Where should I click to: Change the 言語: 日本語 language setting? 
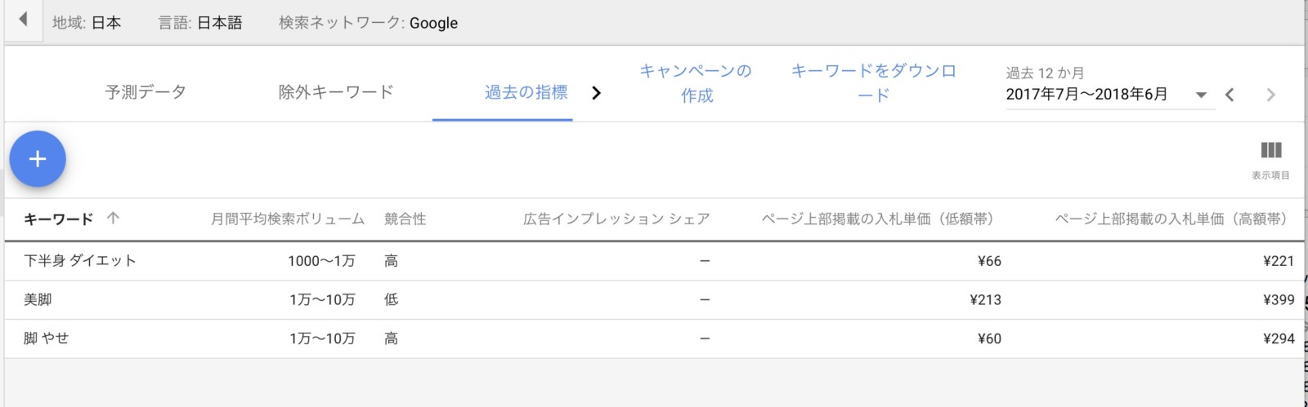[x=200, y=23]
